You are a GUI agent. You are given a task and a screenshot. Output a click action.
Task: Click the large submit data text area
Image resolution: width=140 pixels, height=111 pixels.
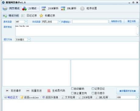coord(71,50)
